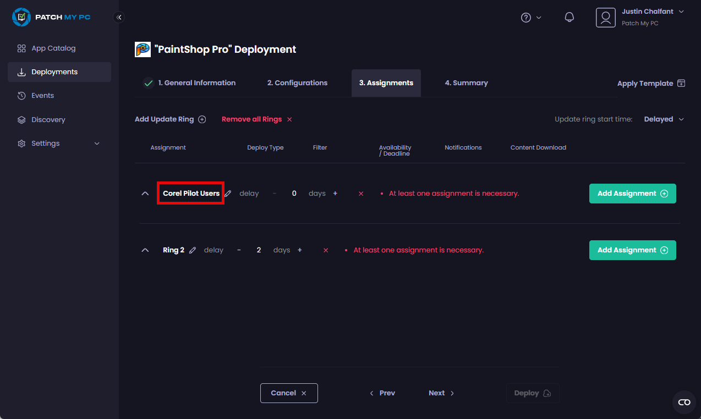
Task: Open App Catalog in the sidebar
Action: pos(53,48)
